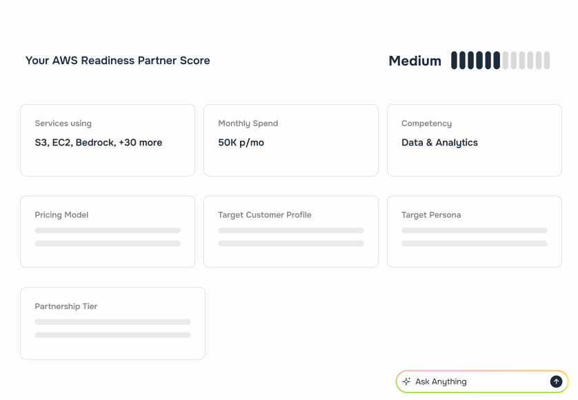Screen dimensions: 578x400
Task: Open the Monthly Spend card
Action: 291,140
